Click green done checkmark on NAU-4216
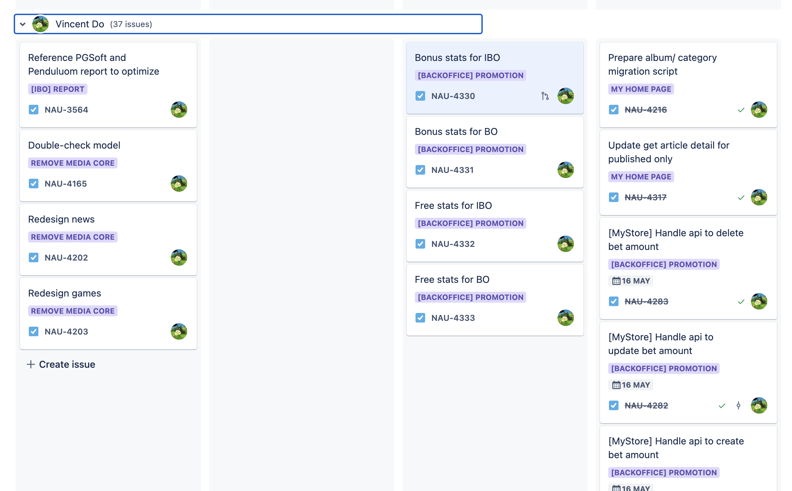792x491 pixels. pyautogui.click(x=741, y=110)
